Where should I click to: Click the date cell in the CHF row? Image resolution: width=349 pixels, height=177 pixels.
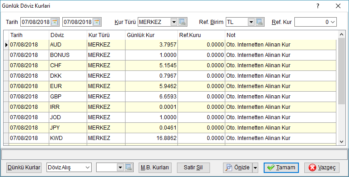coord(29,65)
